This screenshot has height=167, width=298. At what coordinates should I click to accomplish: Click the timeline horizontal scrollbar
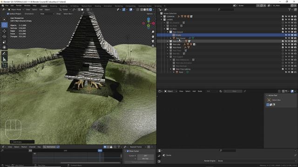[90, 162]
